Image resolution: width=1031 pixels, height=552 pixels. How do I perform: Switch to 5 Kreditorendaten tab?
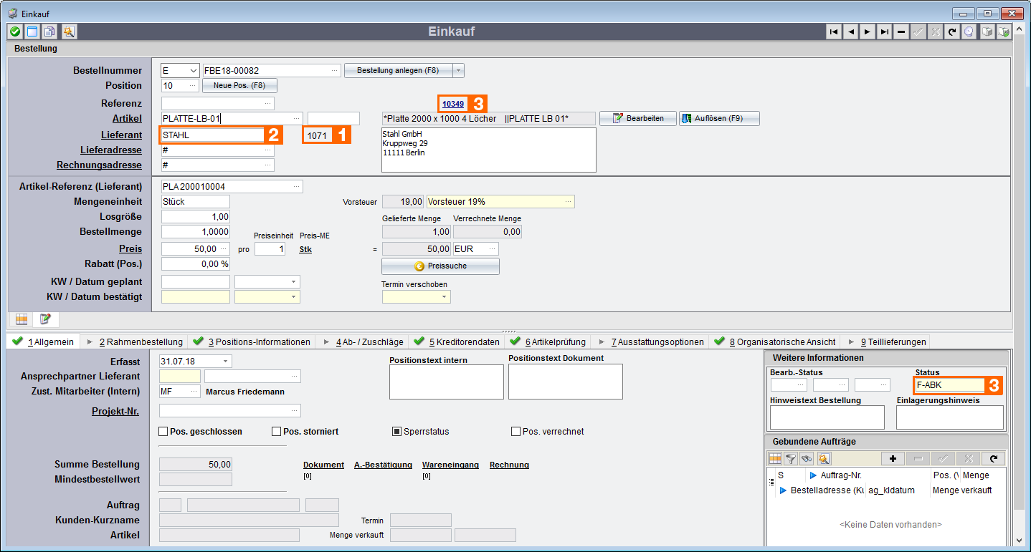click(455, 342)
